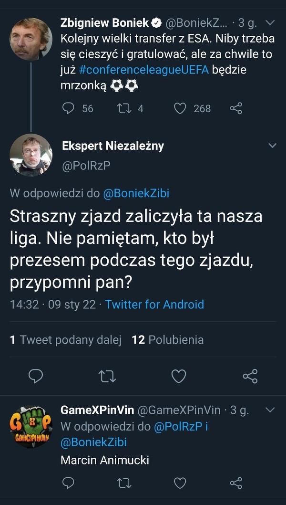The width and height of the screenshot is (286, 505).
Task: Share Zbigniew Boniek's tweet
Action: pyautogui.click(x=236, y=108)
